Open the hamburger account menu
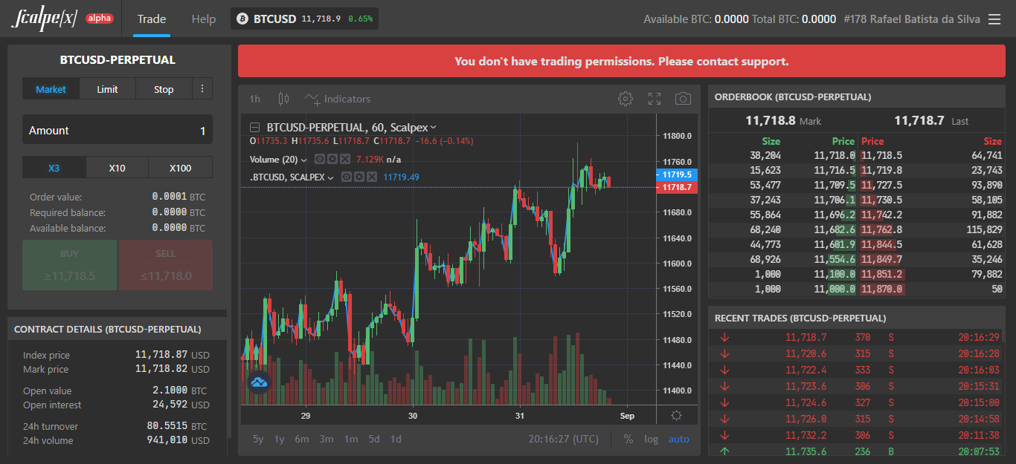This screenshot has height=464, width=1016. (x=994, y=19)
